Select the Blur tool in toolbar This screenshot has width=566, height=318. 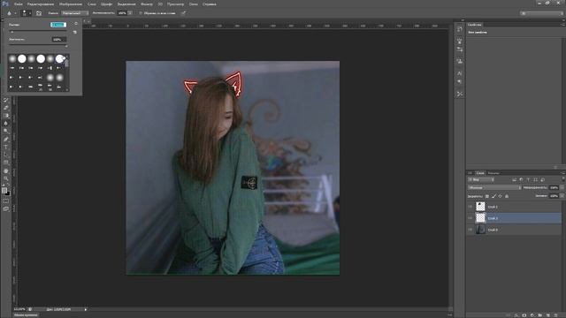coord(6,124)
